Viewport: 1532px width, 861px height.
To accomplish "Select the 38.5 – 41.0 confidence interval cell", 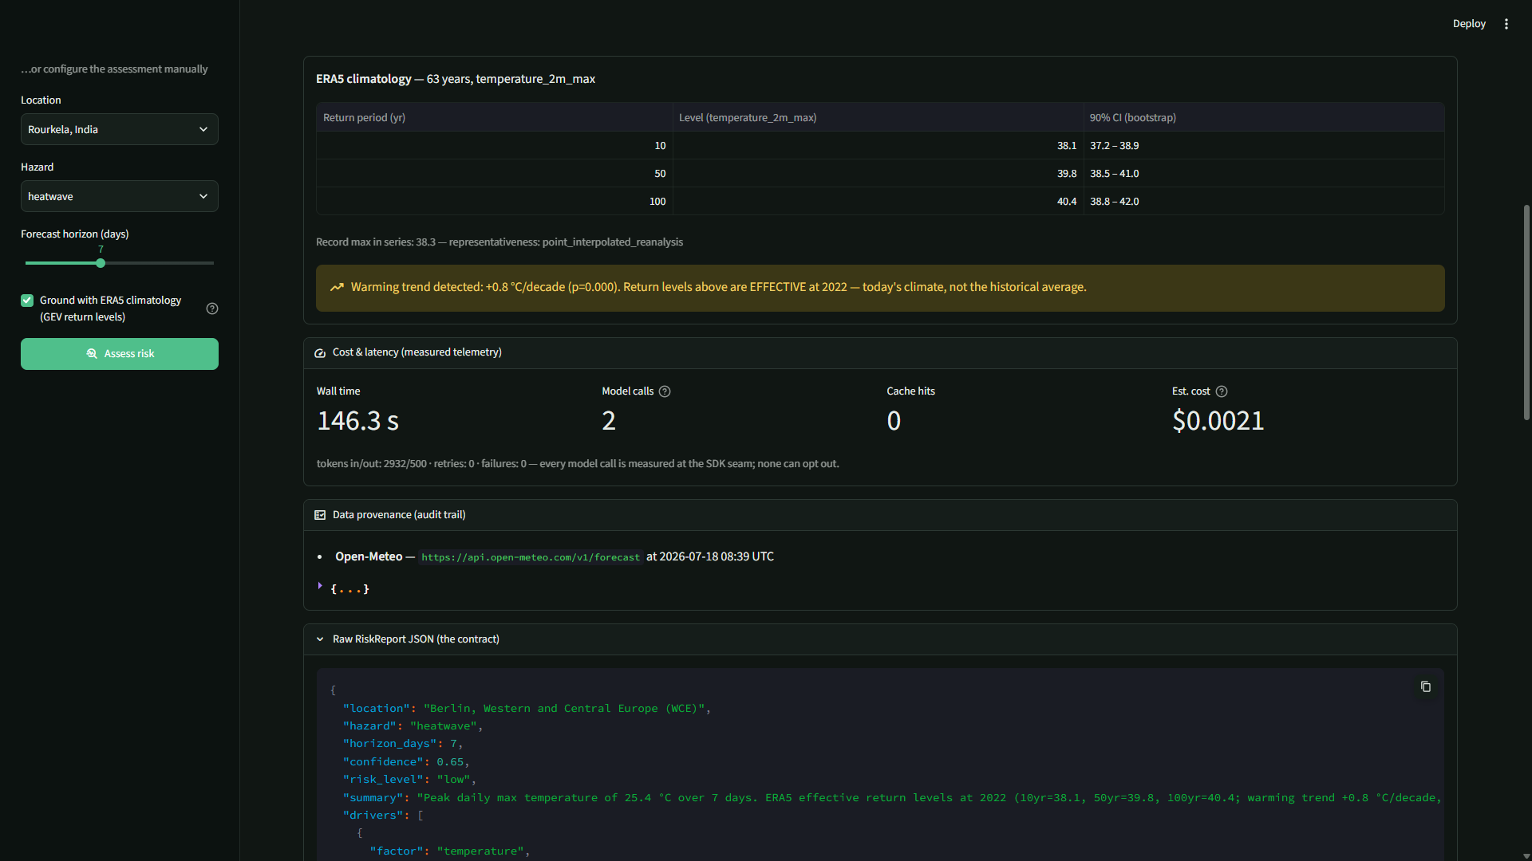I will [x=1264, y=174].
